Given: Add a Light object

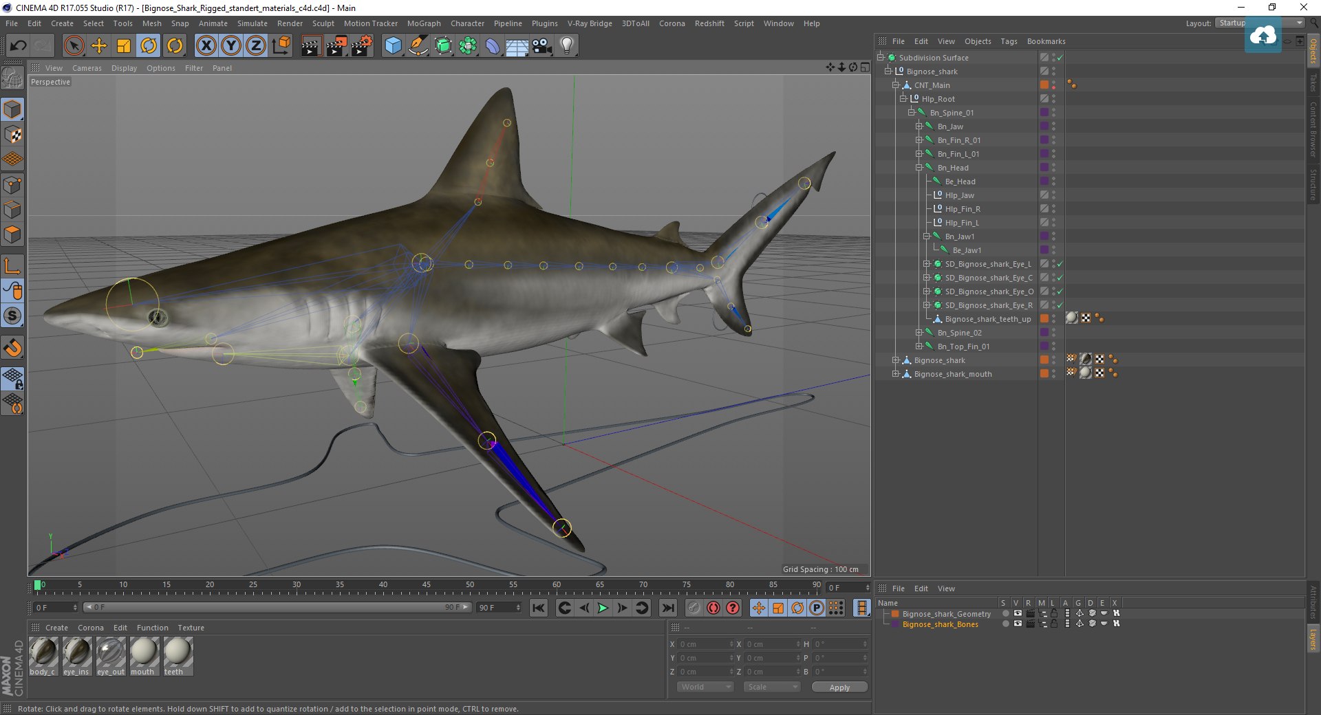Looking at the screenshot, I should [x=567, y=46].
